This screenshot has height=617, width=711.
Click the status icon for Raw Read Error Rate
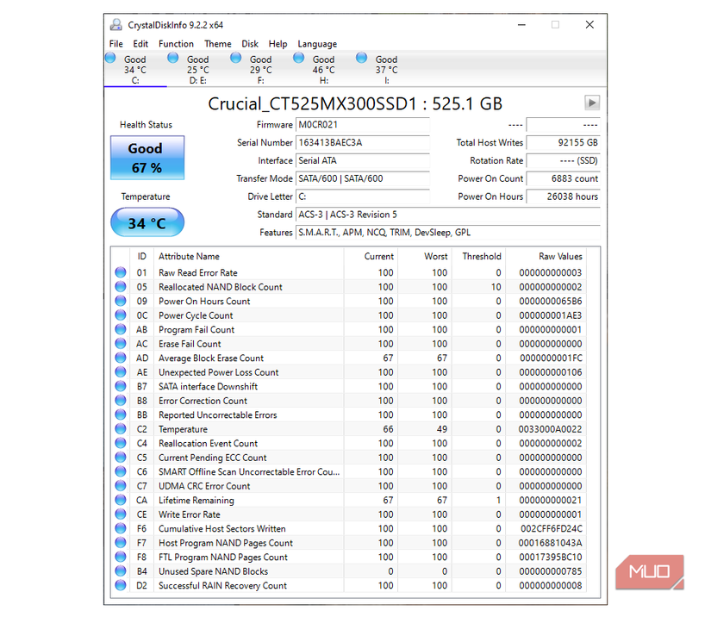coord(121,272)
